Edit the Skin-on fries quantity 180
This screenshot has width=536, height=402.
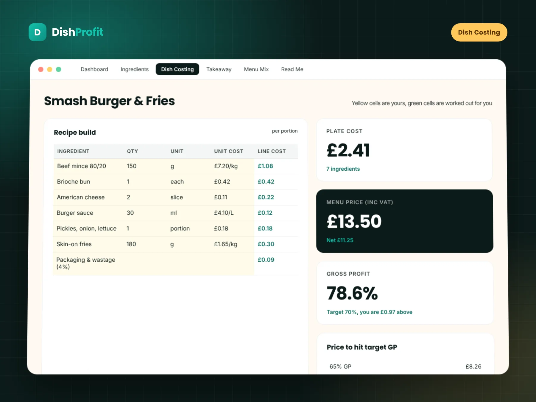tap(131, 244)
